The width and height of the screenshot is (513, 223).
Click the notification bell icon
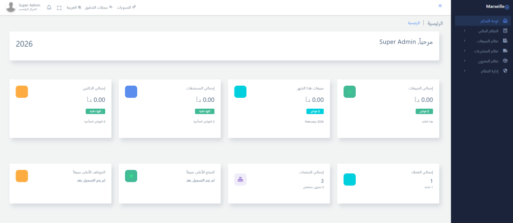49,8
